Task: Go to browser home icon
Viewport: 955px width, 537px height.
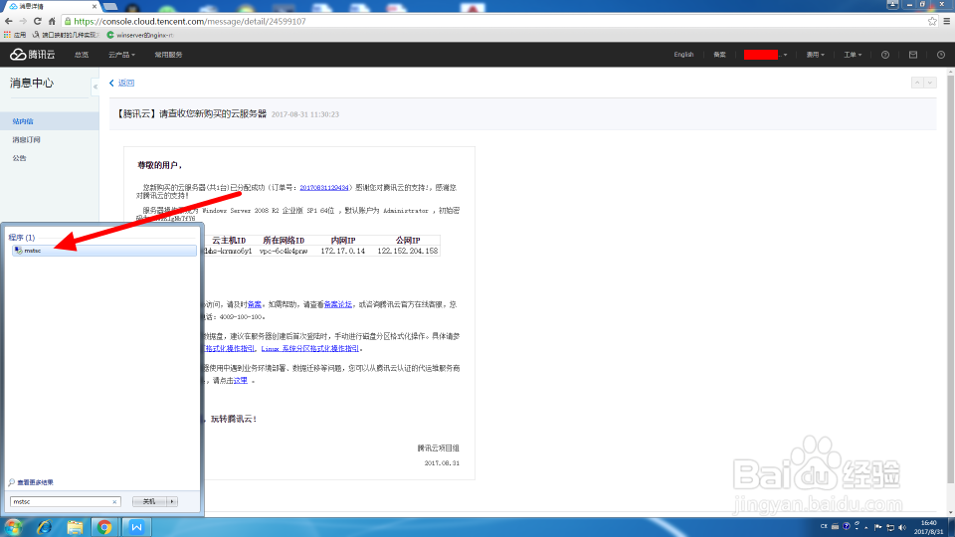Action: pyautogui.click(x=52, y=21)
